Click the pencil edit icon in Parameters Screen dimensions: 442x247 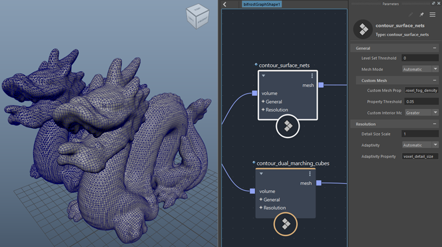pos(411,14)
